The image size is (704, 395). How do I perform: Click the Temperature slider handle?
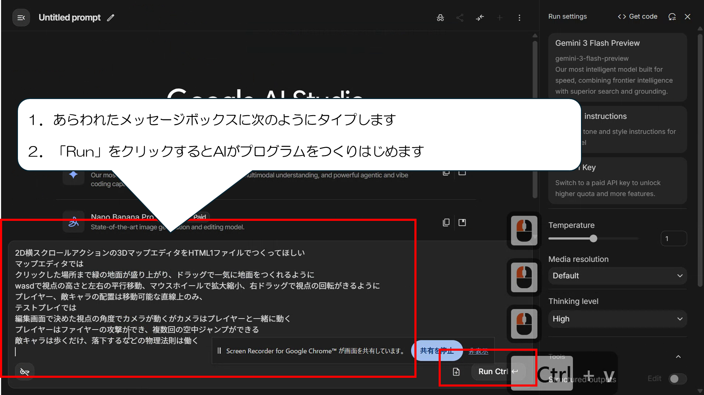(593, 239)
